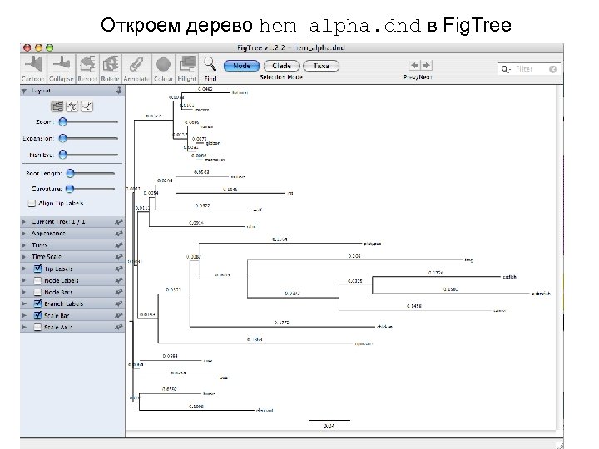Viewport: 599px width, 449px height.
Task: Adjust the Curvature slider
Action: coord(90,189)
